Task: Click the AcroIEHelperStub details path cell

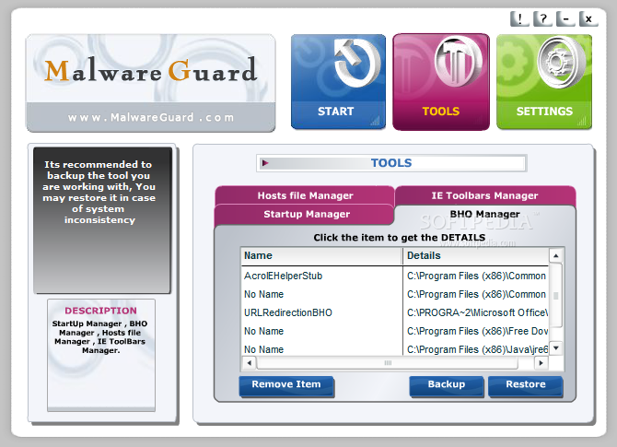Action: (x=476, y=276)
